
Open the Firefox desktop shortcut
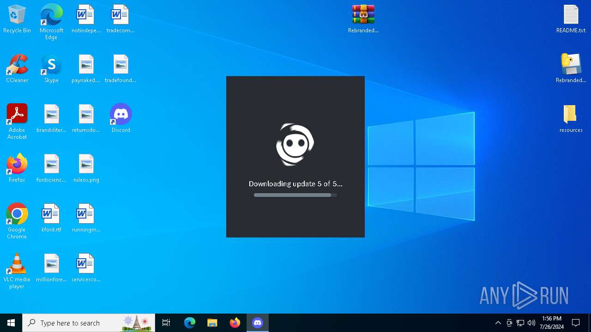coord(17,169)
